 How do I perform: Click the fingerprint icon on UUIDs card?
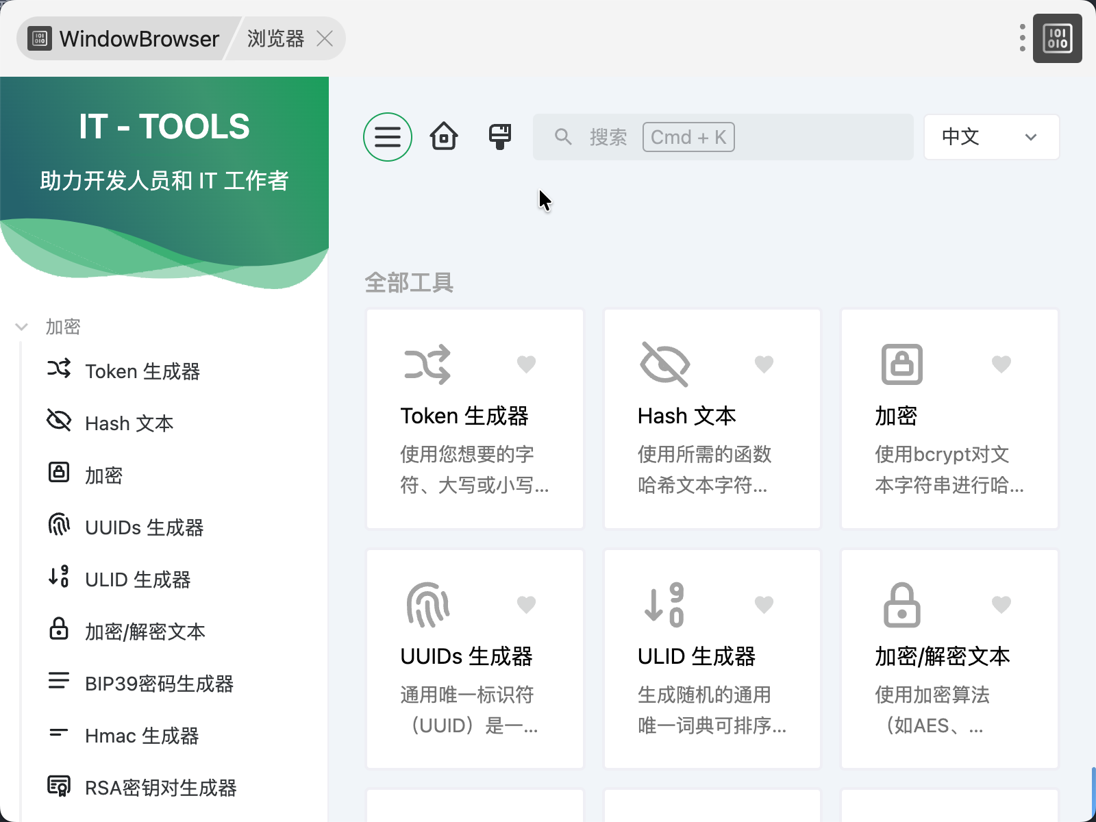click(x=428, y=605)
